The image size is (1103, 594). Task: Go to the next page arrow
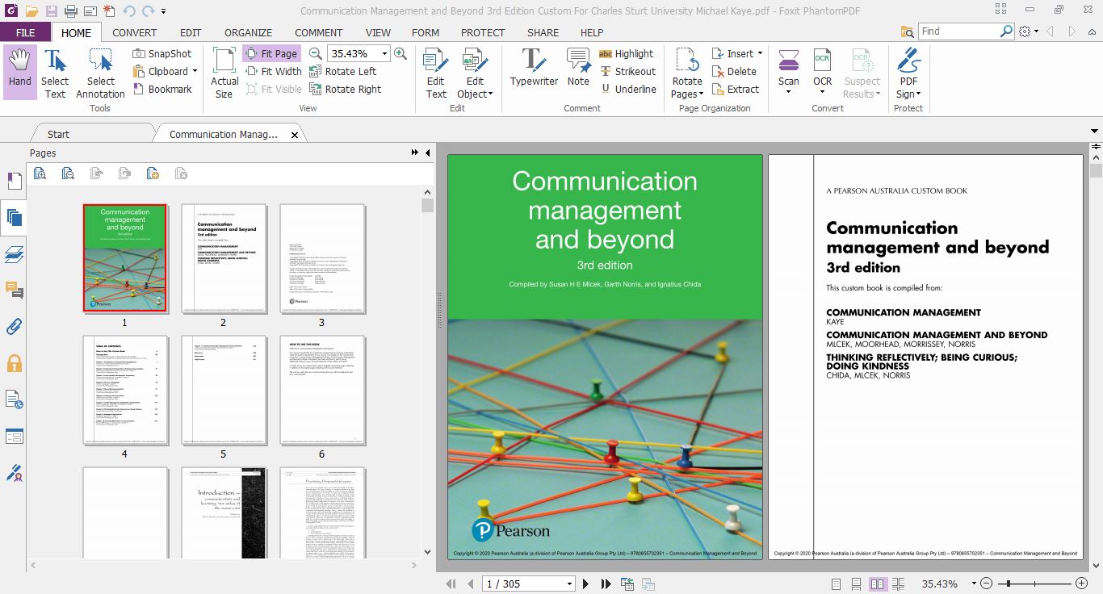click(585, 584)
